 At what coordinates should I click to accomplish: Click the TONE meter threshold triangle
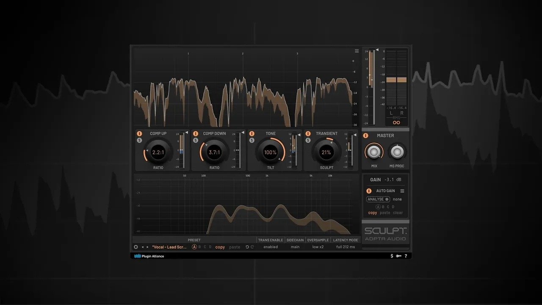tap(299, 135)
